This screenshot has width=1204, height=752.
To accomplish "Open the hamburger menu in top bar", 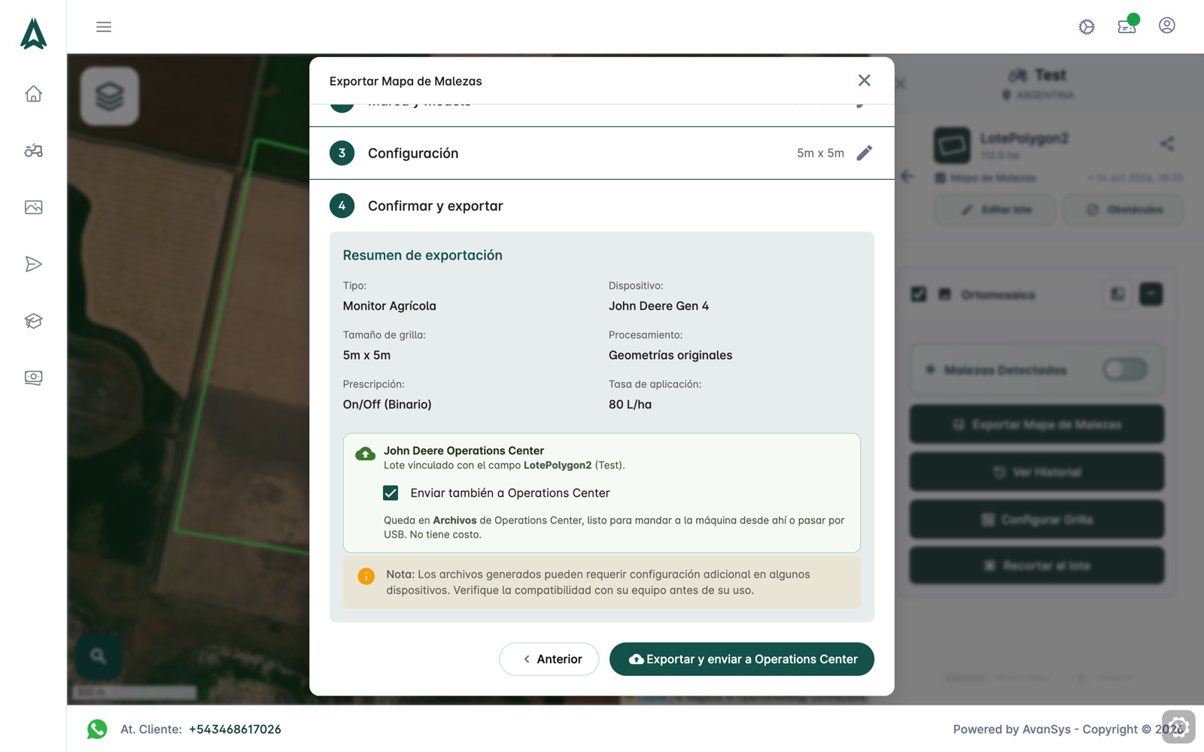I will (104, 27).
